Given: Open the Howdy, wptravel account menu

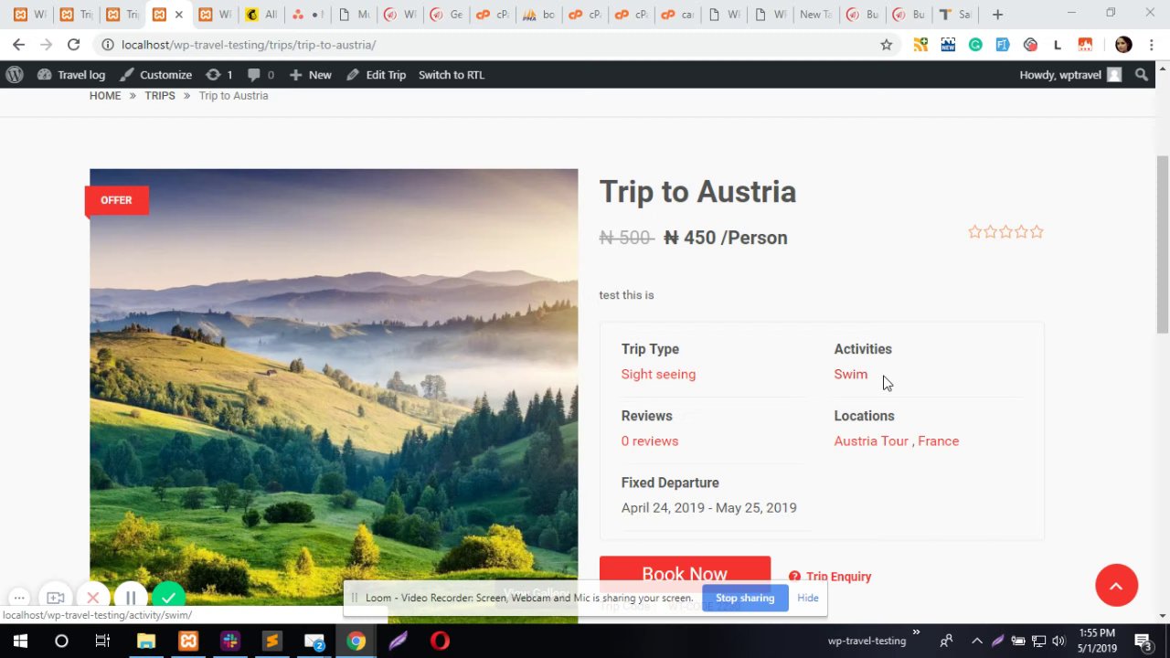Looking at the screenshot, I should [1070, 75].
